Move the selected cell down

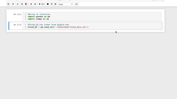click(x=35, y=4)
